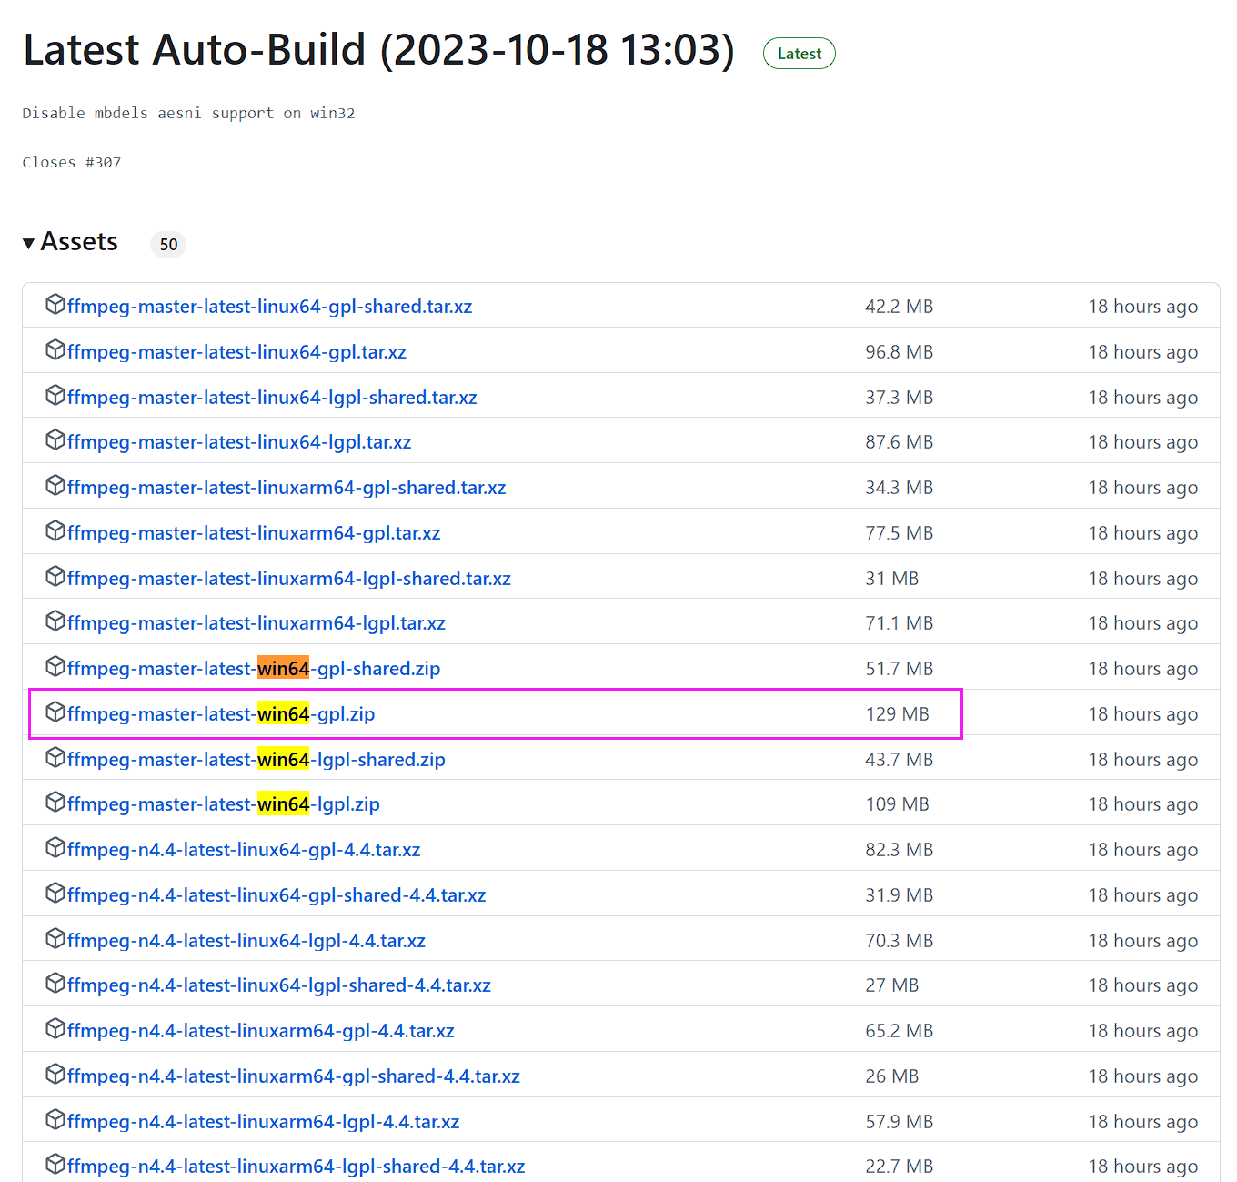This screenshot has width=1237, height=1182.
Task: Click package icon beside win64-lgpl.zip
Action: coord(55,802)
